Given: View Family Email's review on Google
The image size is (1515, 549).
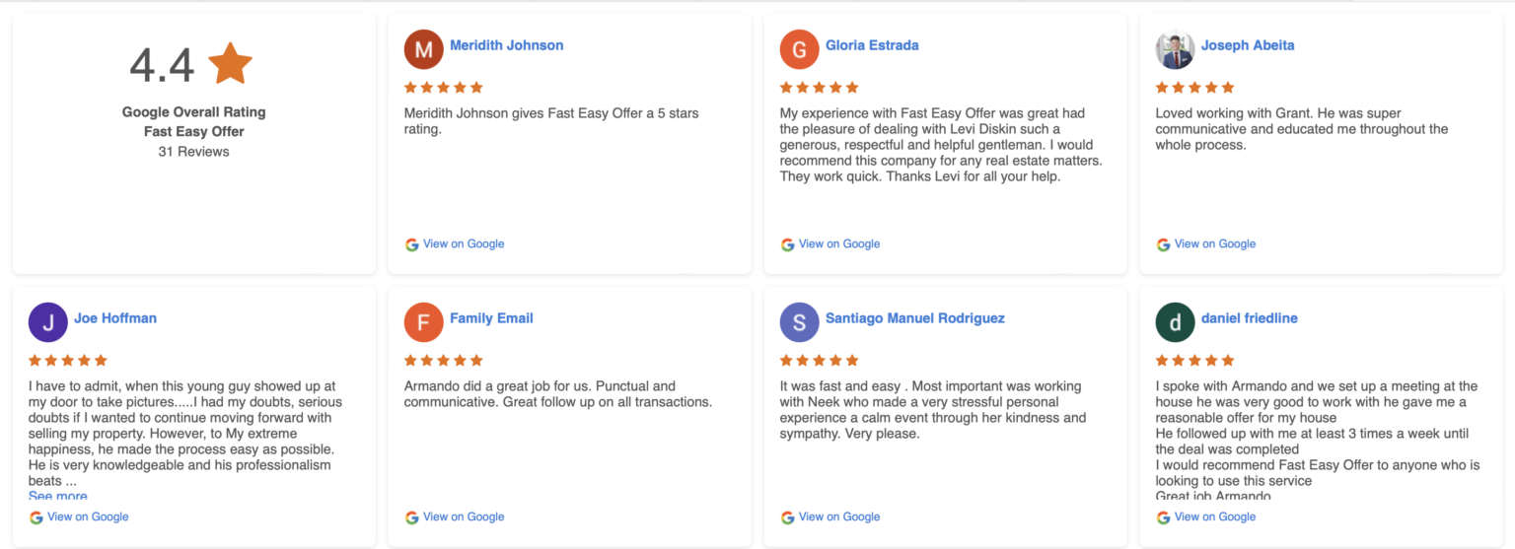Looking at the screenshot, I should tap(463, 517).
